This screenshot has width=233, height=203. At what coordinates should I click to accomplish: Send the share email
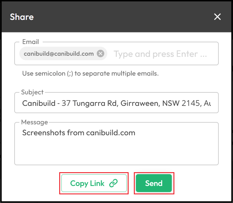(154, 183)
